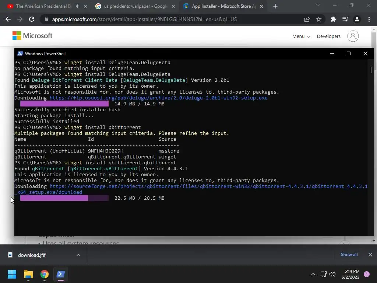Open the deluge-2.0b1-win32-setup.exe download link
This screenshot has width=377, height=283.
point(158,98)
